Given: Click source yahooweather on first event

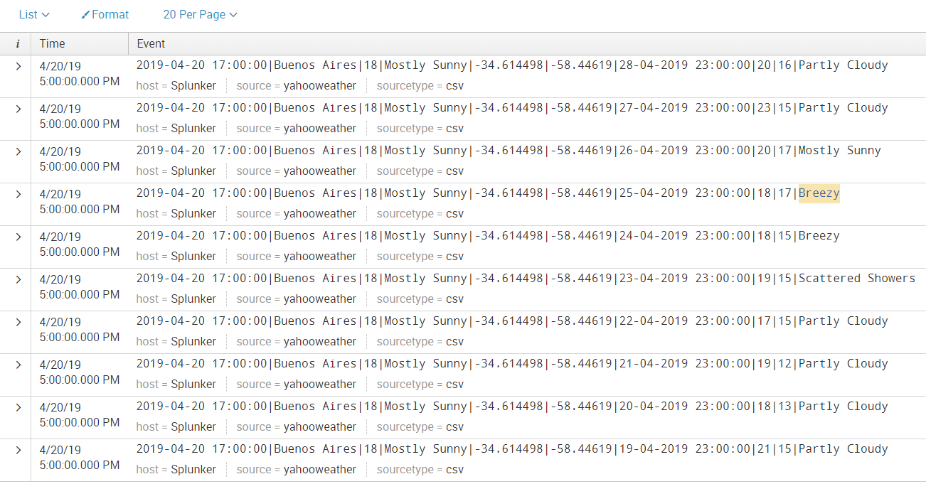Looking at the screenshot, I should [x=320, y=85].
